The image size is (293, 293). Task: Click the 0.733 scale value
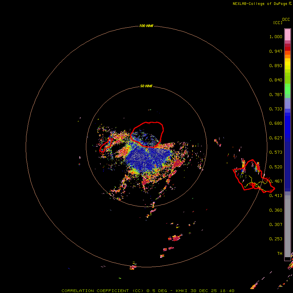276,109
